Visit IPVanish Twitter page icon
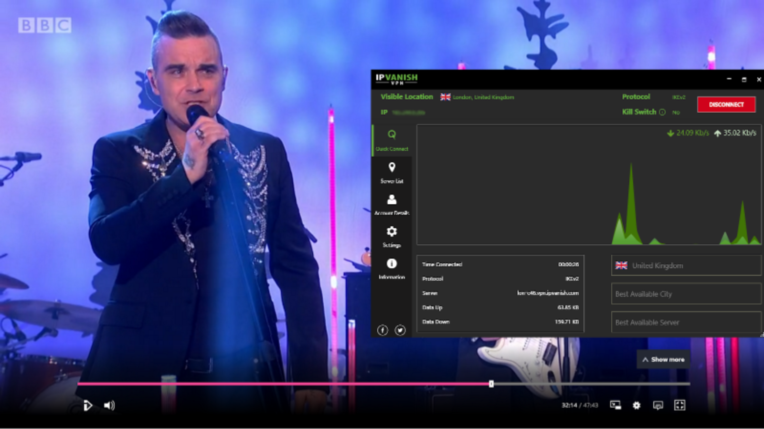Screen dimensions: 764x429 point(400,330)
